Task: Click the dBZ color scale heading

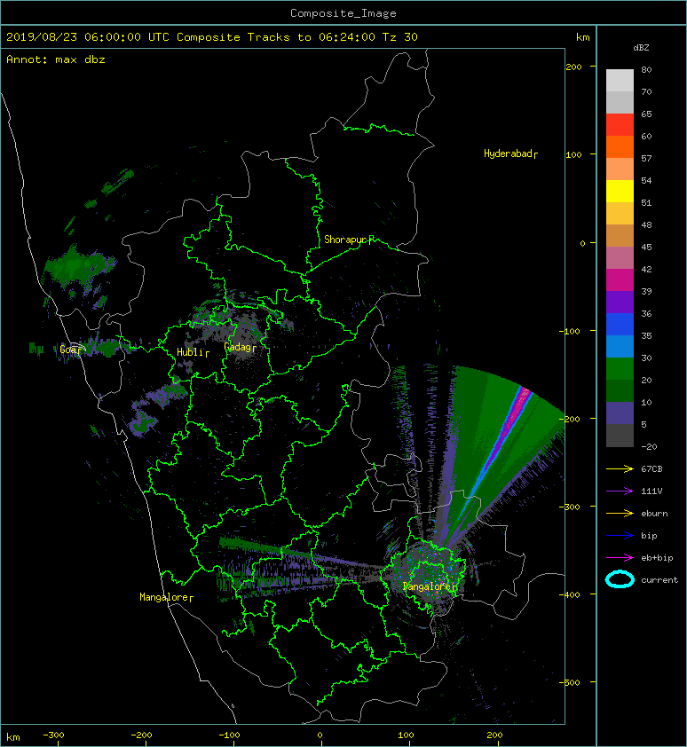Action: click(x=641, y=48)
